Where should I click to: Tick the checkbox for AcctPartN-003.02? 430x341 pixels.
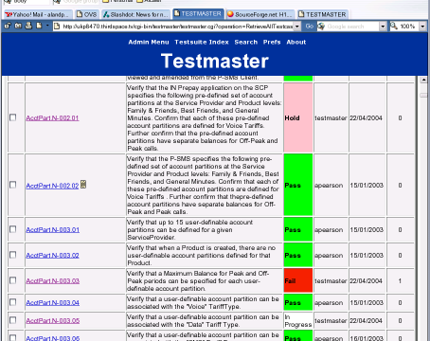pyautogui.click(x=13, y=255)
